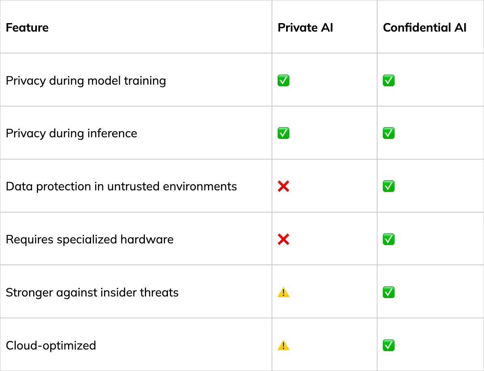484x371 pixels.
Task: Click warning icon for Private AI cloud-optimized
Action: click(x=283, y=345)
